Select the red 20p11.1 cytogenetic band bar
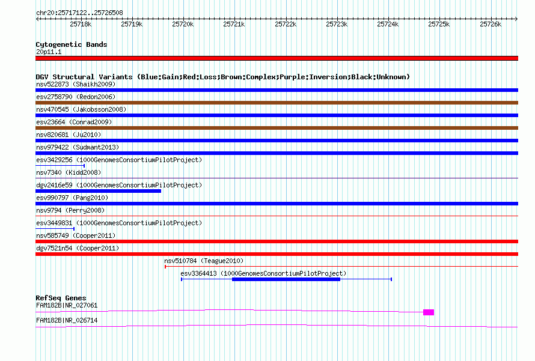Image resolution: width=535 pixels, height=361 pixels. 277,58
